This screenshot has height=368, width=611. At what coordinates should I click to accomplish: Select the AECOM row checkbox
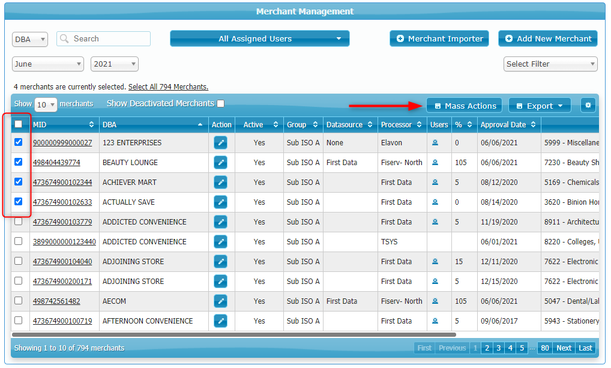click(x=19, y=301)
